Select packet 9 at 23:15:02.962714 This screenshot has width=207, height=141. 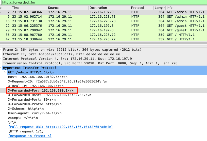pyautogui.click(x=103, y=17)
